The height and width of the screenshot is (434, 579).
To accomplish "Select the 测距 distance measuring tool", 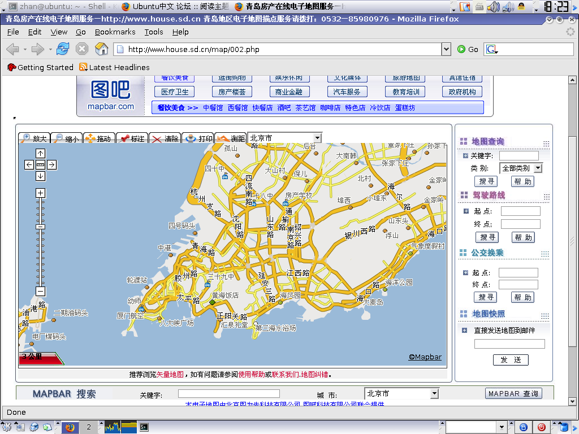I will click(230, 138).
